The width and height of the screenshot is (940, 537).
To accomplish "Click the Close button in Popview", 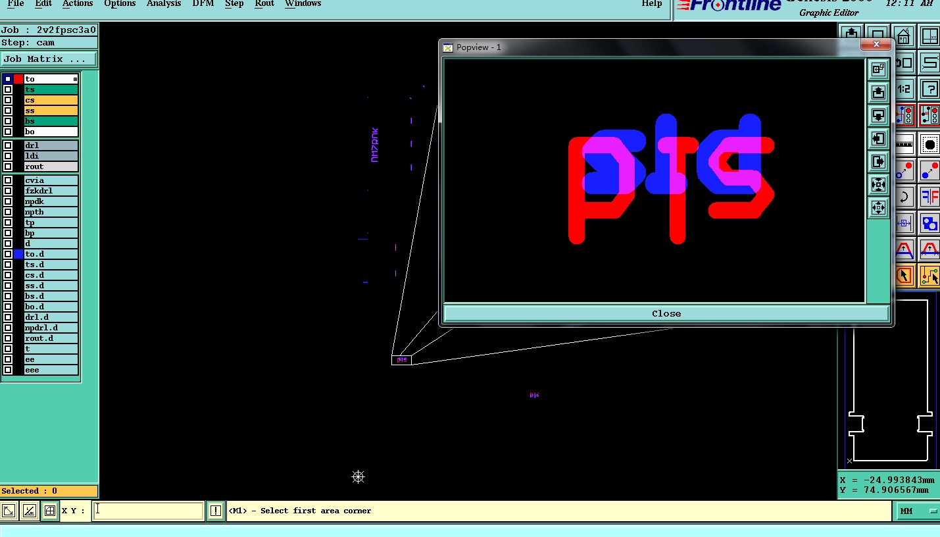I will pyautogui.click(x=666, y=313).
